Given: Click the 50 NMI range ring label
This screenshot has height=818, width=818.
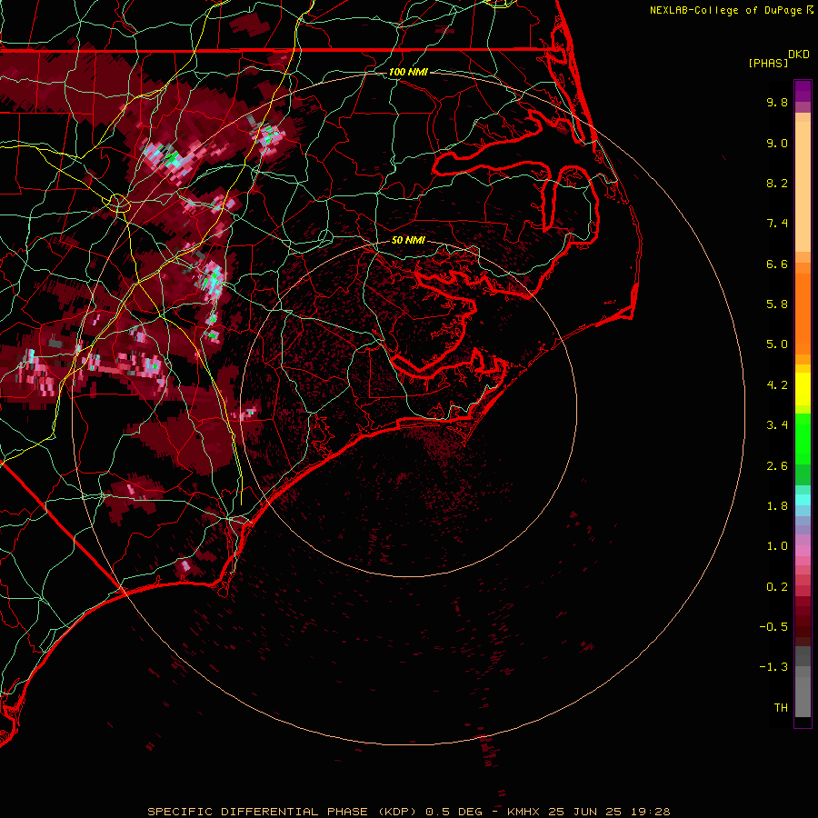Looking at the screenshot, I should pos(408,240).
